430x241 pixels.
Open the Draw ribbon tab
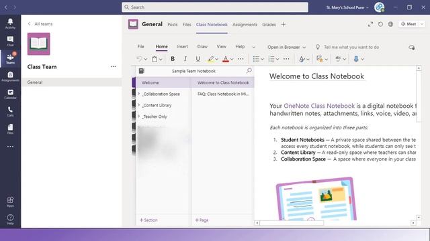coord(202,47)
